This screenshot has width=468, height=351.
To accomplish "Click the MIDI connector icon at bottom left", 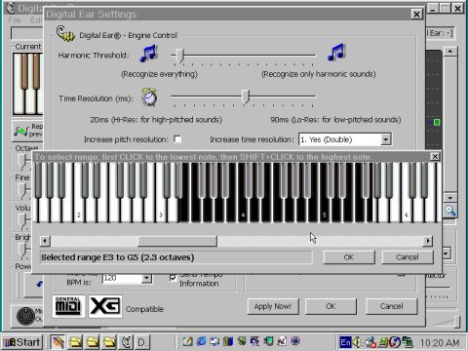I will tap(25, 316).
